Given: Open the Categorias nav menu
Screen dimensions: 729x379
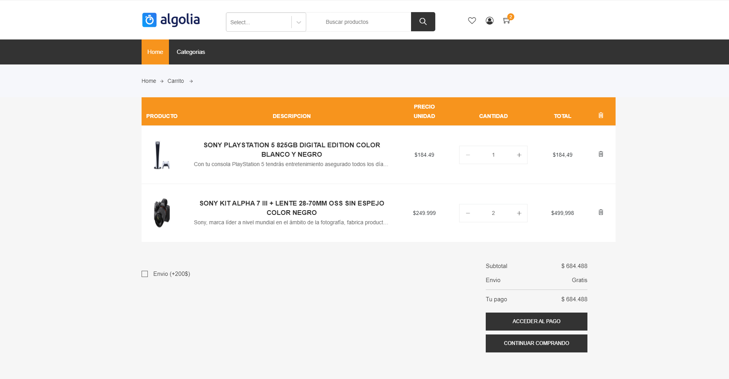Looking at the screenshot, I should (x=191, y=52).
